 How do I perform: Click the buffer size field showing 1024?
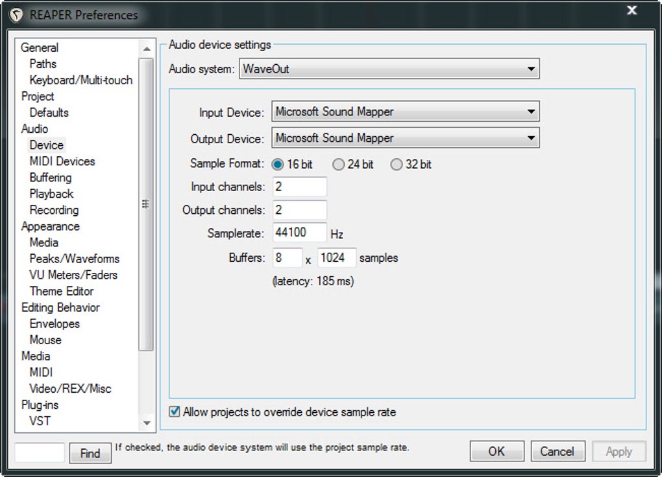(x=337, y=257)
